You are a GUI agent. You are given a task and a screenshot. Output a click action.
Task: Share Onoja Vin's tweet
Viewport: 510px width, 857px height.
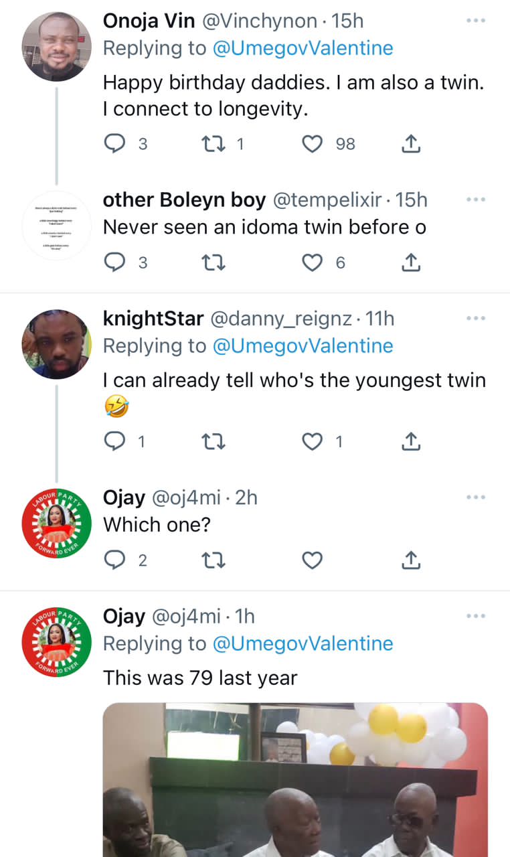tap(411, 144)
